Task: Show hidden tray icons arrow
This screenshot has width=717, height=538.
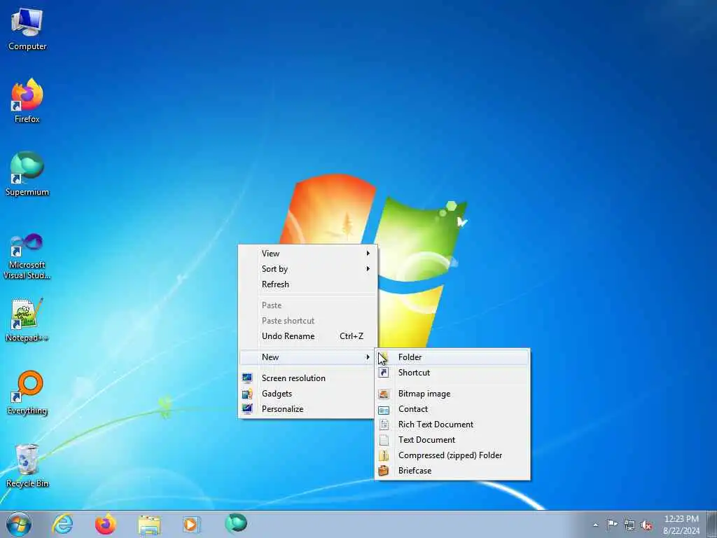Action: pos(595,525)
